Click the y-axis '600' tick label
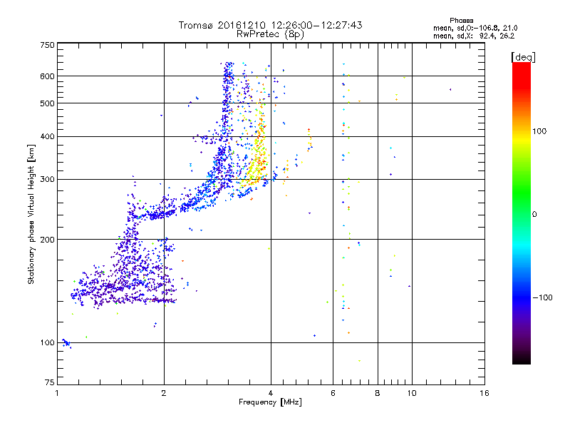This screenshot has height=428, width=570. tap(47, 76)
